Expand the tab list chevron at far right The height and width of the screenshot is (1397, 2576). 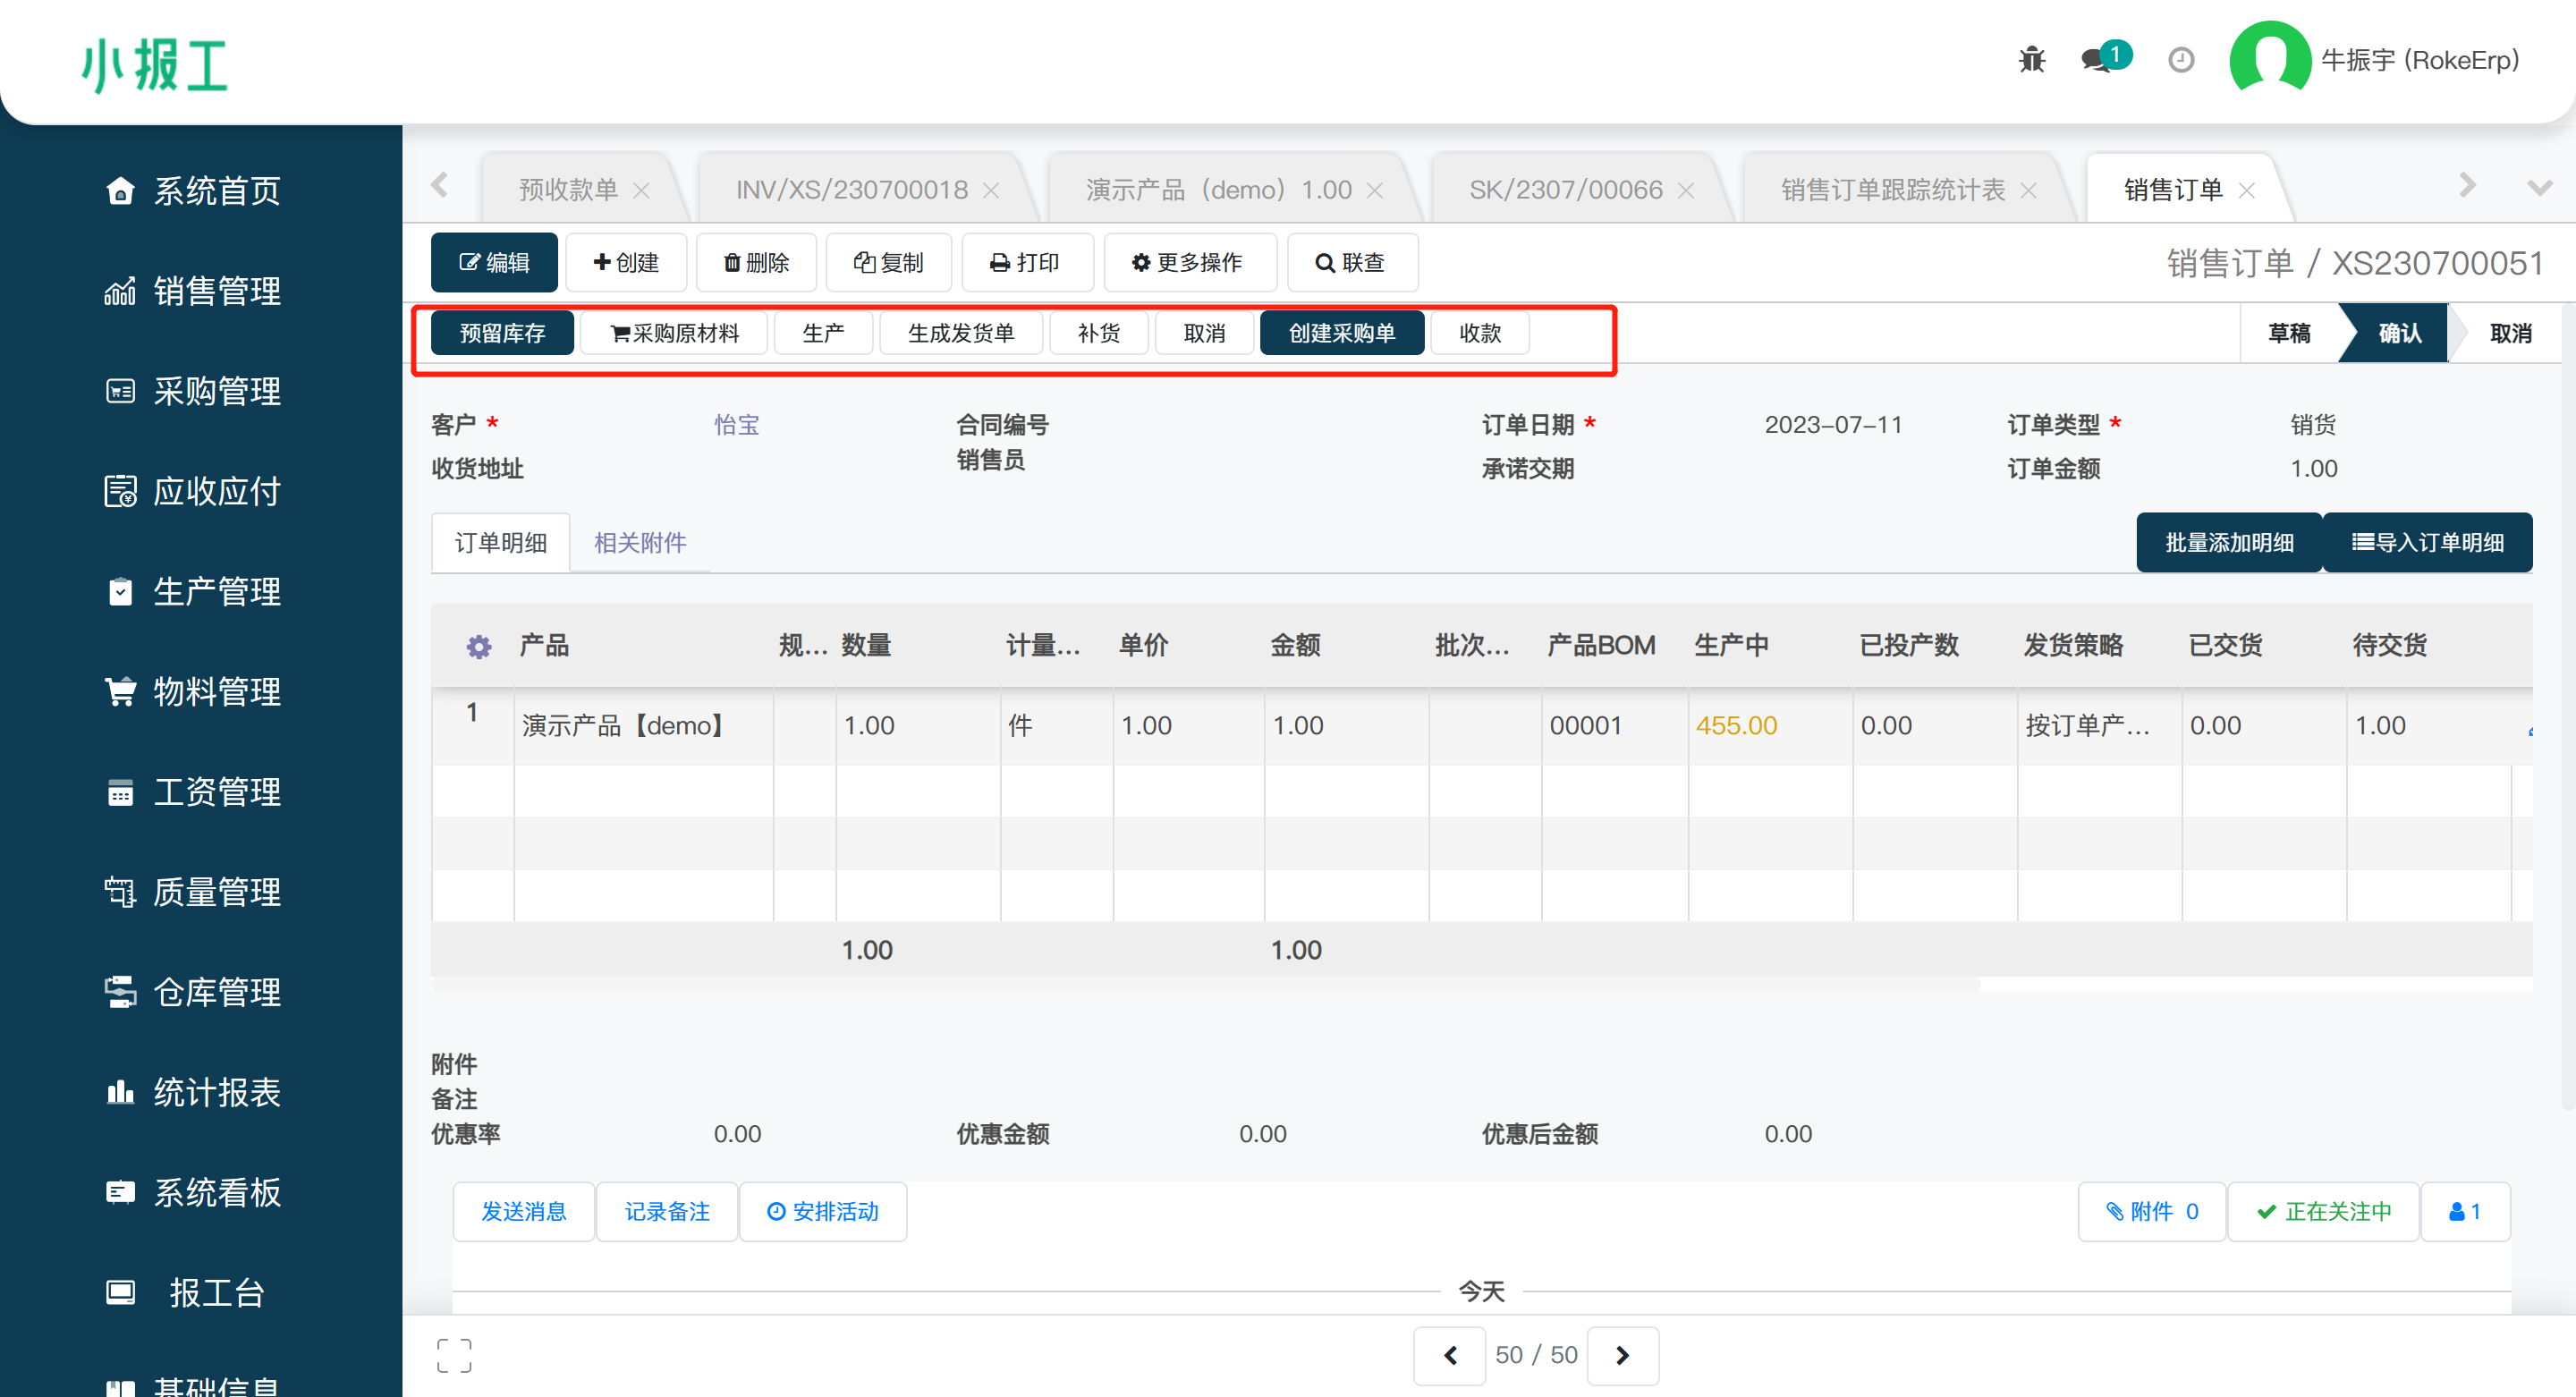2540,187
